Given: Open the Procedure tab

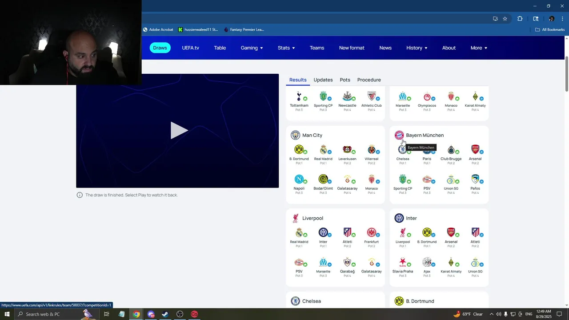Looking at the screenshot, I should [369, 80].
